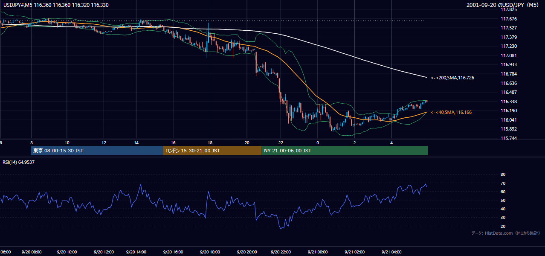Image resolution: width=545 pixels, height=256 pixels.
Task: Click the RSI(14) 64.9537 indicator label
Action: pyautogui.click(x=18, y=162)
